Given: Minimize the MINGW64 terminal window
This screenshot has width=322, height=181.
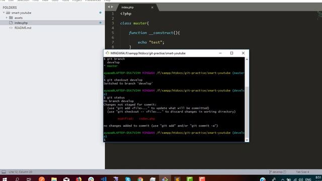Looking at the screenshot, I should click(x=220, y=53).
